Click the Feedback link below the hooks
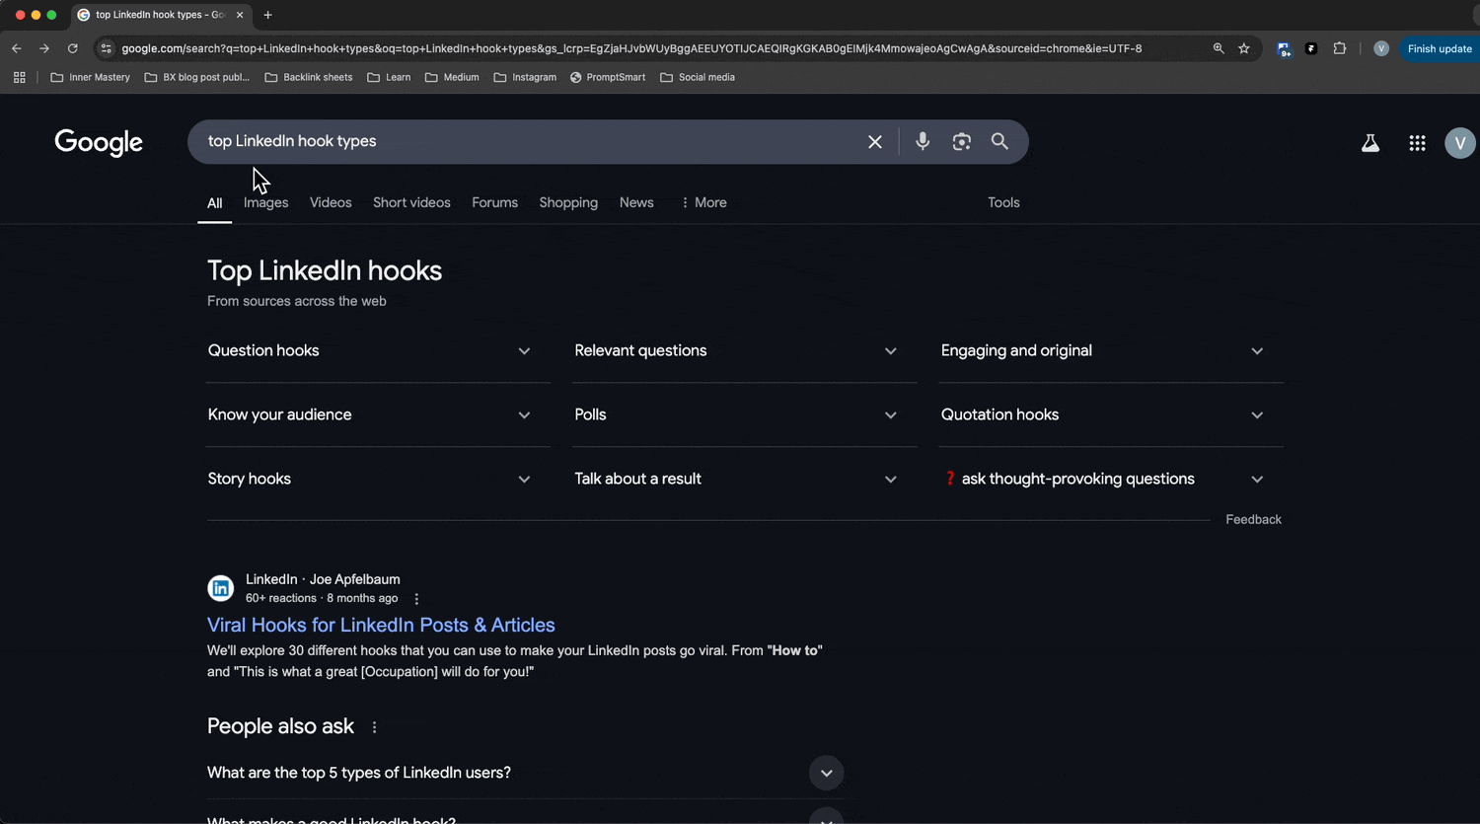This screenshot has height=824, width=1480. [1253, 519]
